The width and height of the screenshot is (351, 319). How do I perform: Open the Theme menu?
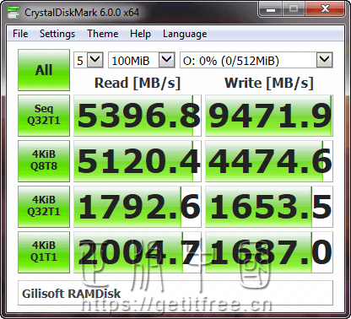click(103, 34)
